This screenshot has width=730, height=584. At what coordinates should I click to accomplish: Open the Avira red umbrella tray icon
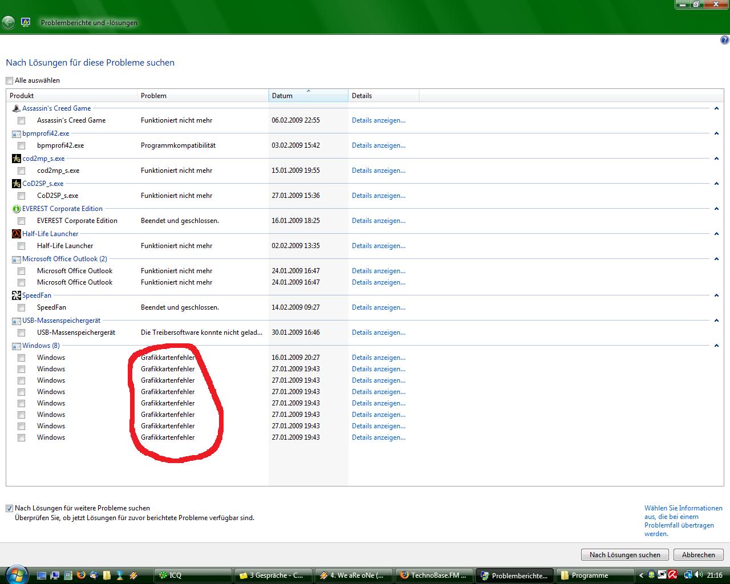pos(672,575)
